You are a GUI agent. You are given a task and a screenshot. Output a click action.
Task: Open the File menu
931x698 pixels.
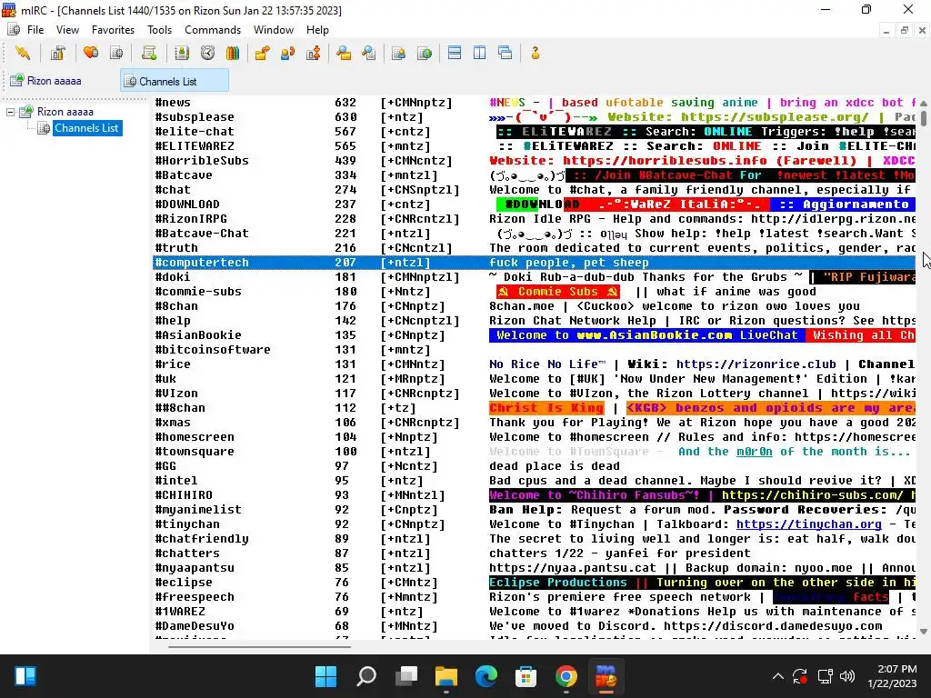tap(35, 30)
